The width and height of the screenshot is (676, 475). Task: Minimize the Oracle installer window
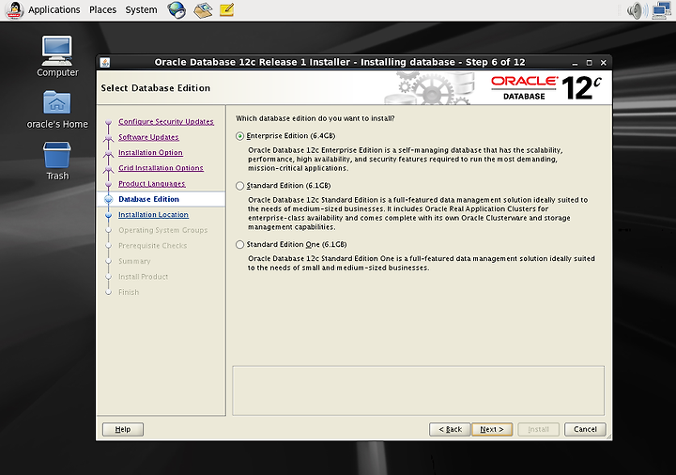tap(575, 63)
